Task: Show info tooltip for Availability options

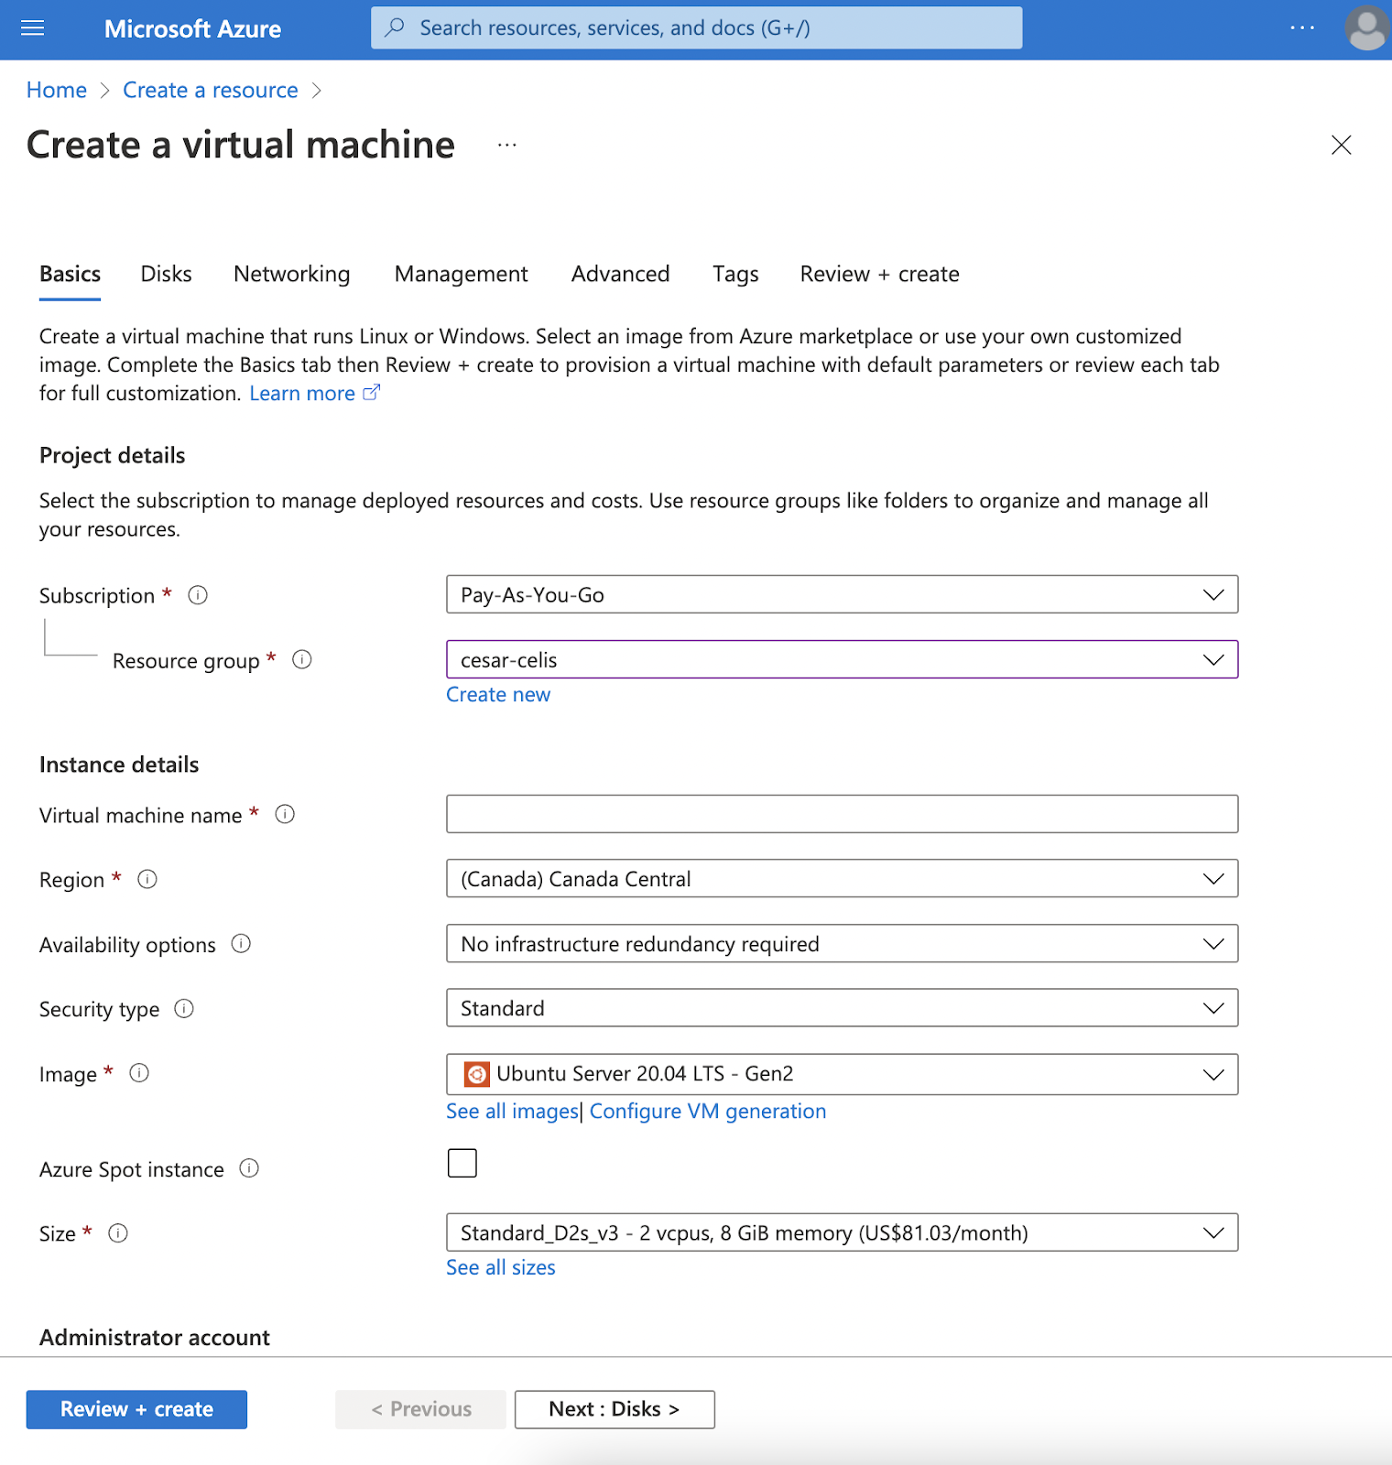Action: (x=241, y=944)
